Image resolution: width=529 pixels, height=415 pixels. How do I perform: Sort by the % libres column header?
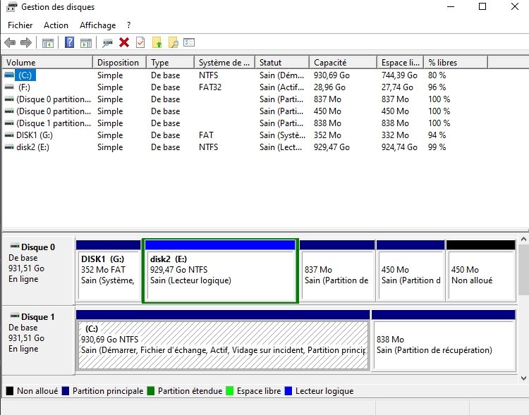(x=456, y=63)
